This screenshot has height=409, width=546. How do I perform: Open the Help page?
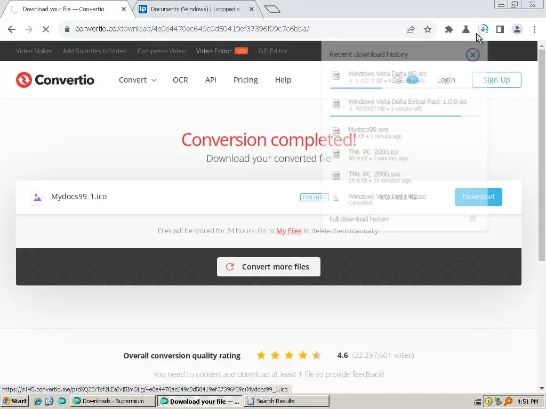(x=283, y=80)
